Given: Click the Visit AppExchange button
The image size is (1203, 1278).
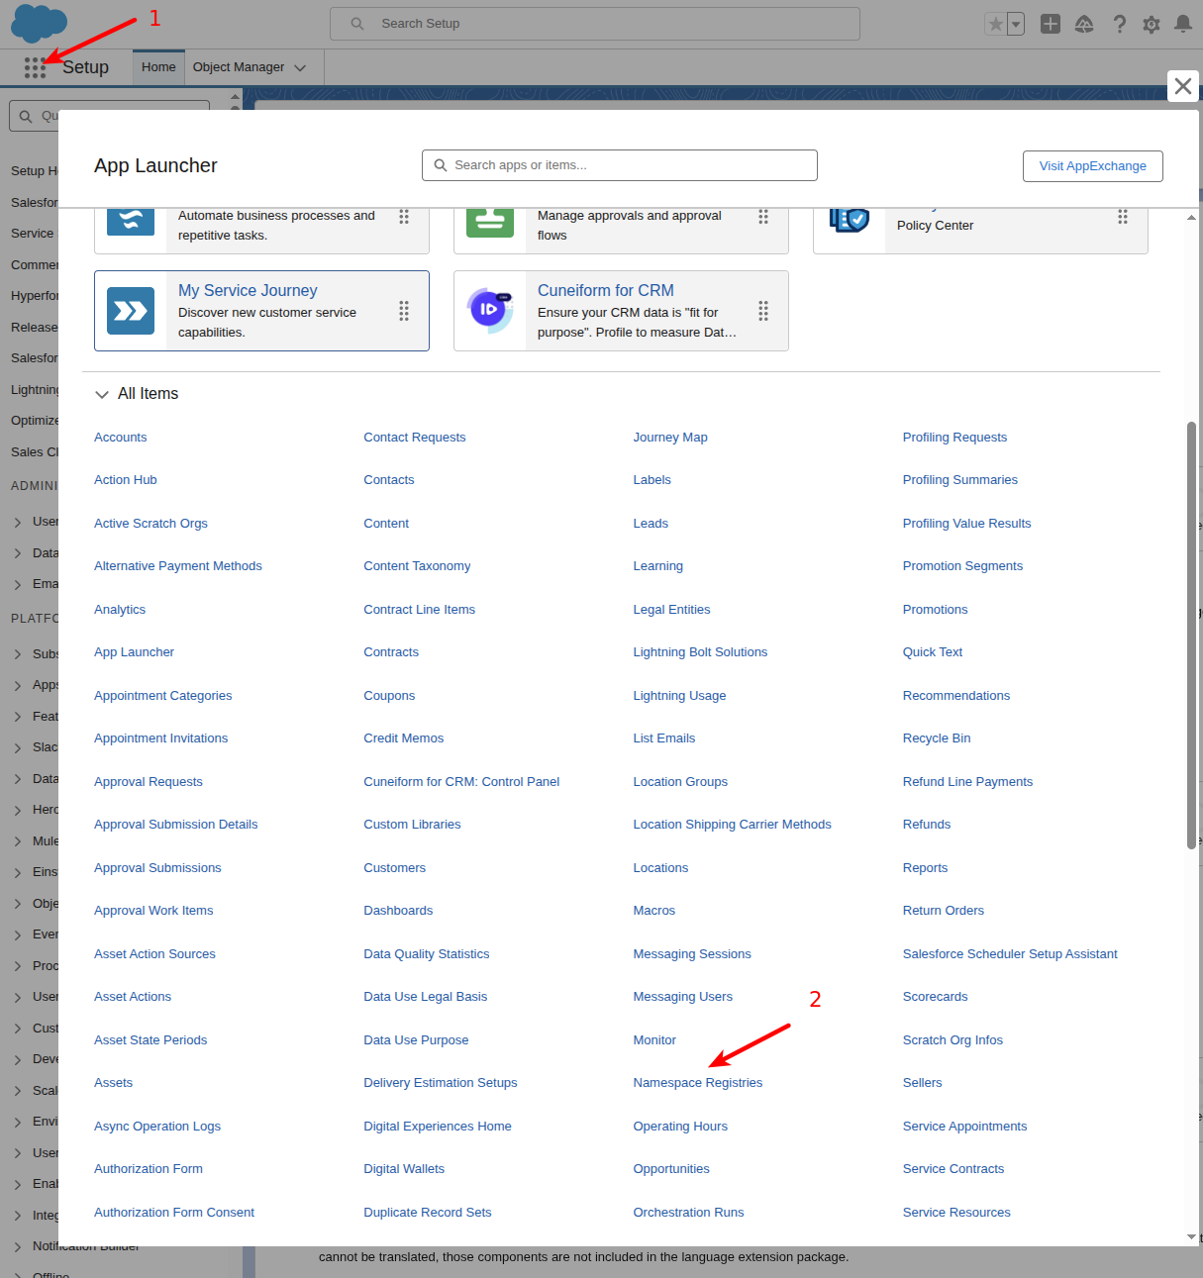Looking at the screenshot, I should click(x=1092, y=165).
